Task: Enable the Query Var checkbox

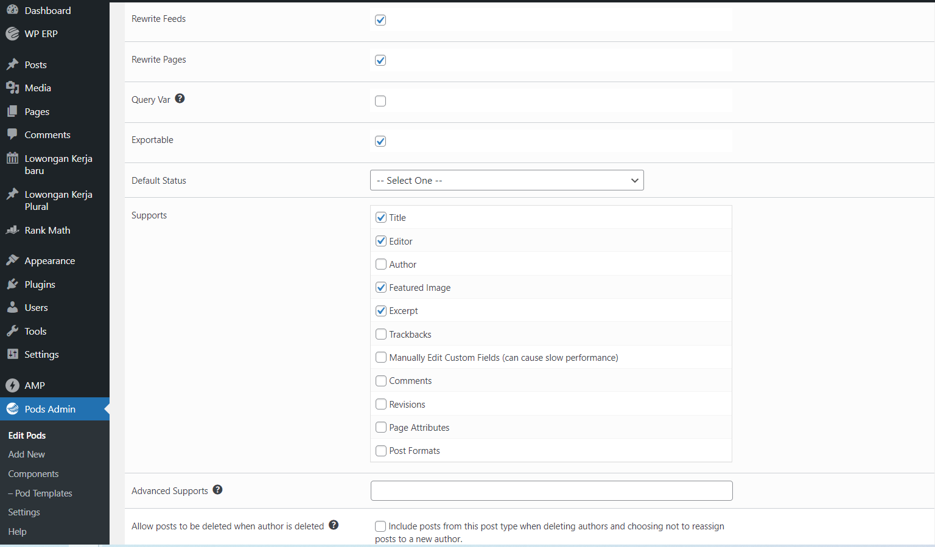Action: point(380,101)
